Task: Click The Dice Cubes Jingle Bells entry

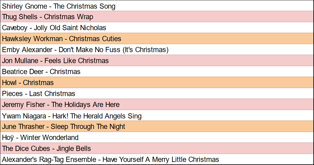Action: click(x=47, y=149)
